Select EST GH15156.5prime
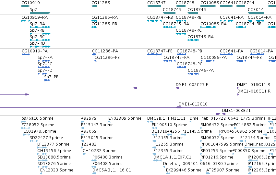This screenshot has width=276, height=175. tap(54, 151)
